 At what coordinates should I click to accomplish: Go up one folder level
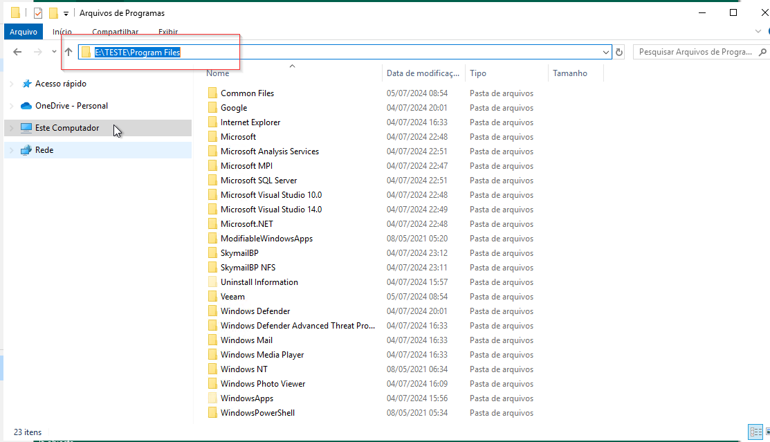tap(68, 52)
